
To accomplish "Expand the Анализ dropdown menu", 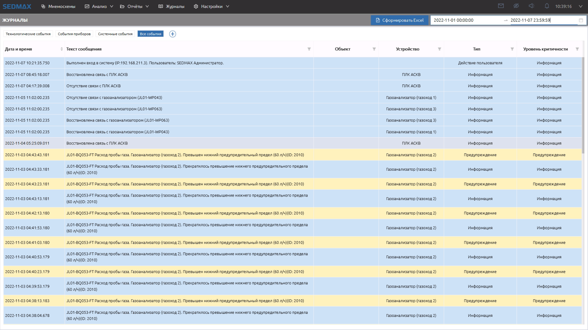I will 99,7.
